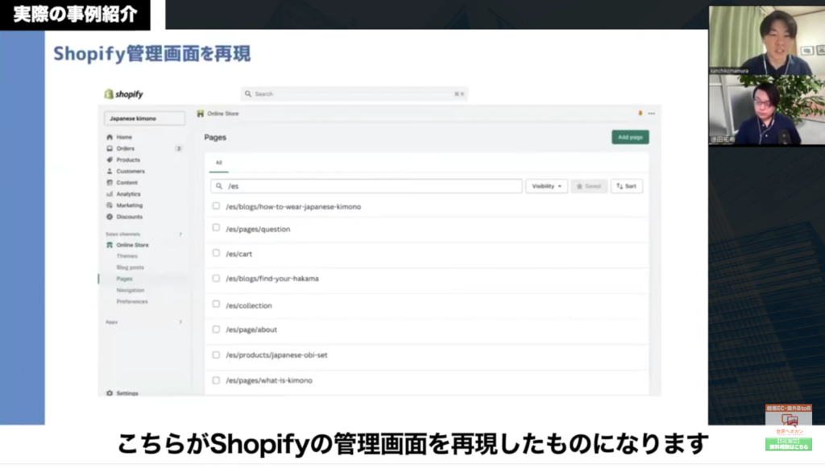The width and height of the screenshot is (825, 469).
Task: Open the Visibility filter dropdown
Action: click(547, 186)
